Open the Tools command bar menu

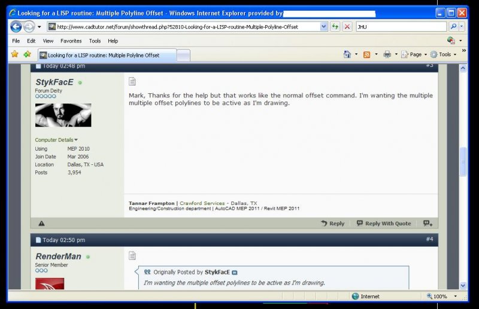click(x=443, y=54)
